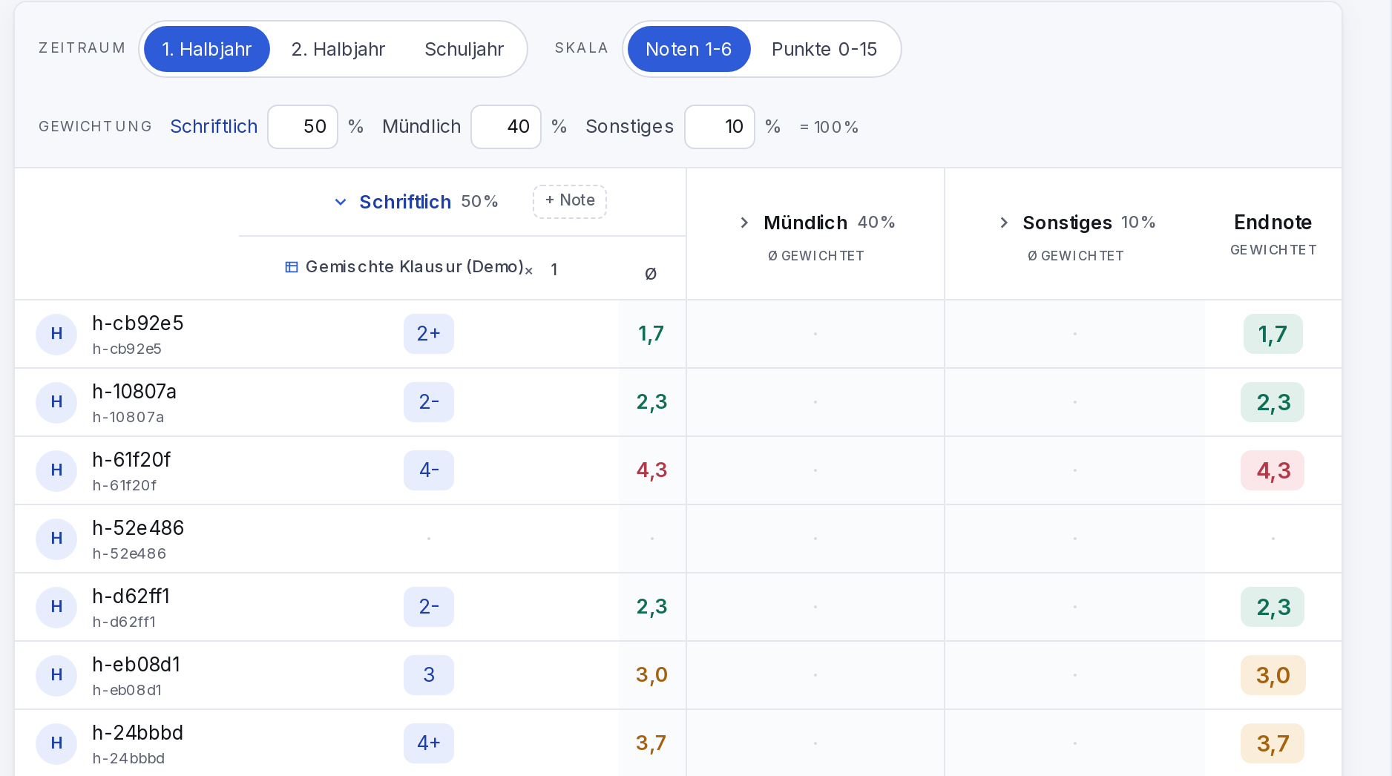Screen dimensions: 1392x776
Task: Click the = 100% weighting total
Action: click(x=829, y=128)
